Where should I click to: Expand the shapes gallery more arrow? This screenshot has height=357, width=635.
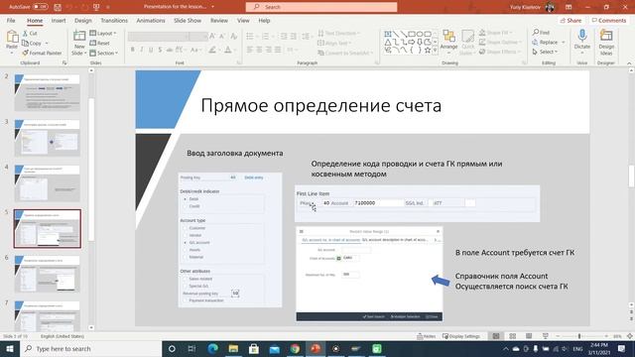[435, 51]
